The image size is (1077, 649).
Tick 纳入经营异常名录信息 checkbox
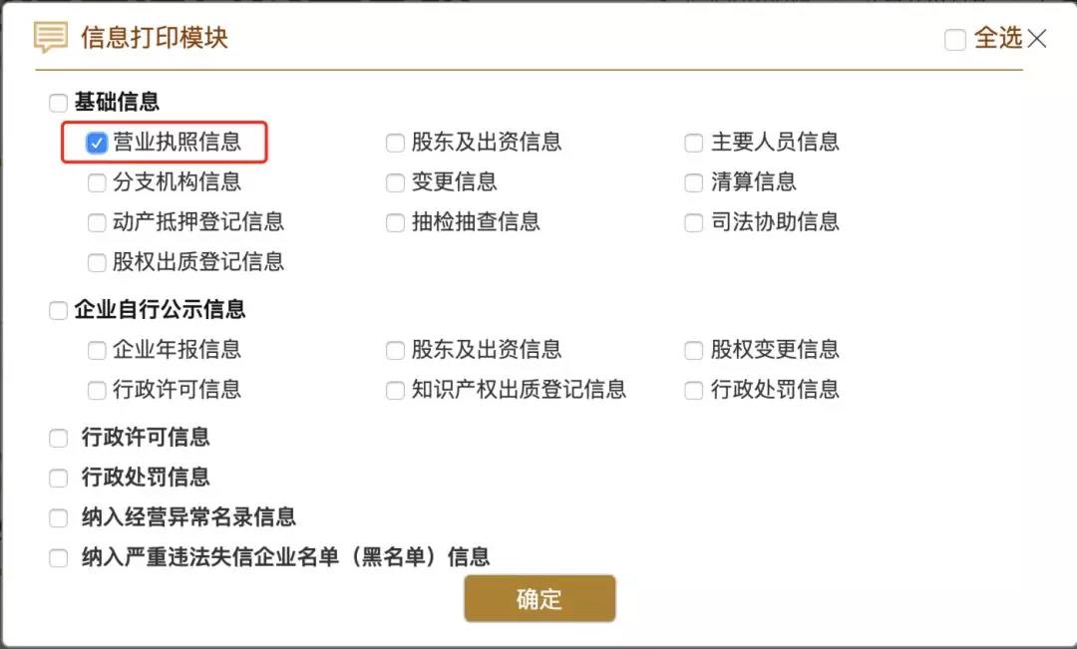[59, 517]
